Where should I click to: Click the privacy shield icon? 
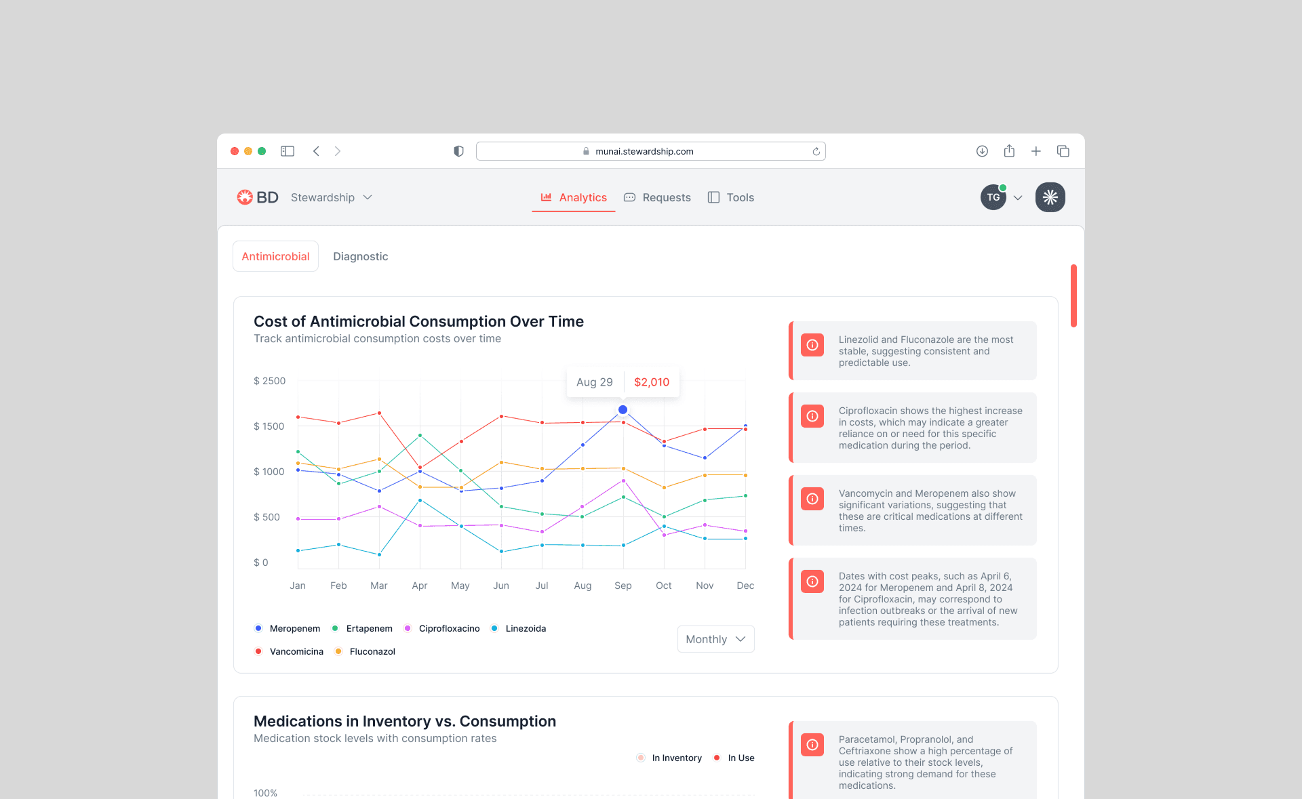click(458, 151)
